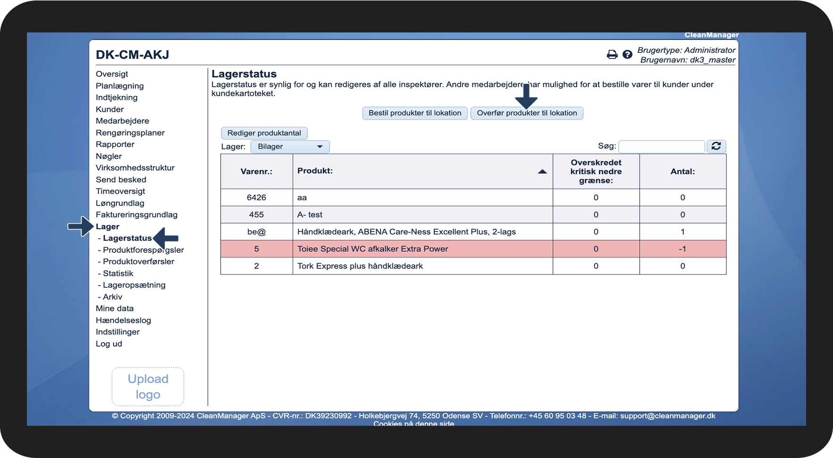The height and width of the screenshot is (458, 833).
Task: Navigate to Rengøringsplaner
Action: (130, 133)
